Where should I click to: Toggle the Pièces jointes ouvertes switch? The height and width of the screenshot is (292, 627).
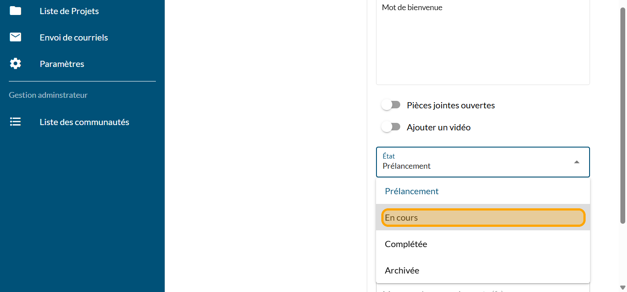[x=391, y=105]
